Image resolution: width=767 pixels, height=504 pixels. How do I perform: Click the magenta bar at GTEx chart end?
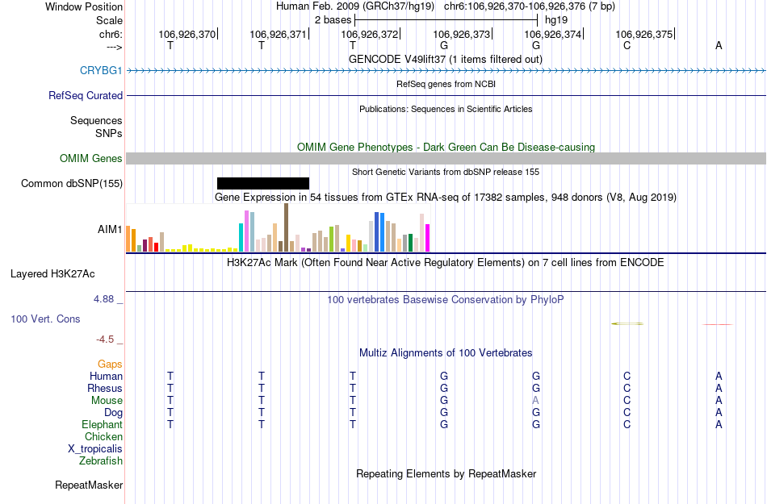(x=428, y=238)
